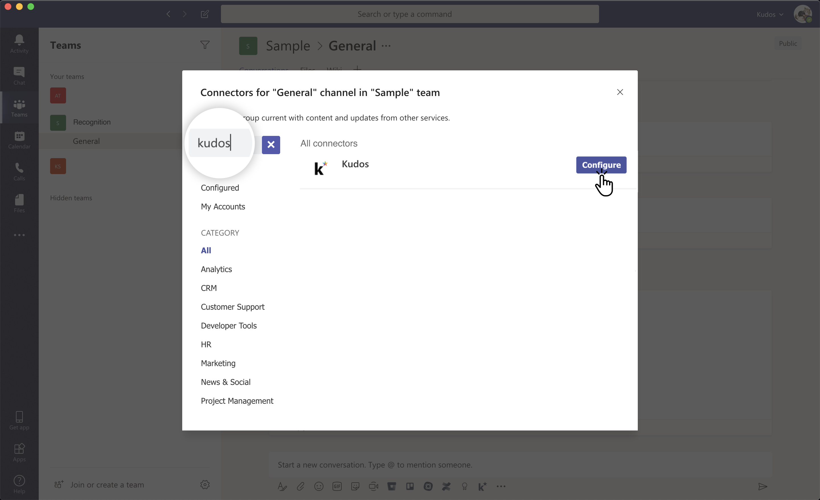Close the Connectors dialog
The image size is (820, 500).
(620, 92)
